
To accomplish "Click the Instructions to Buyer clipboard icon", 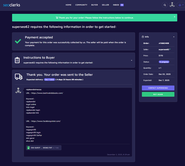I will (17, 60).
